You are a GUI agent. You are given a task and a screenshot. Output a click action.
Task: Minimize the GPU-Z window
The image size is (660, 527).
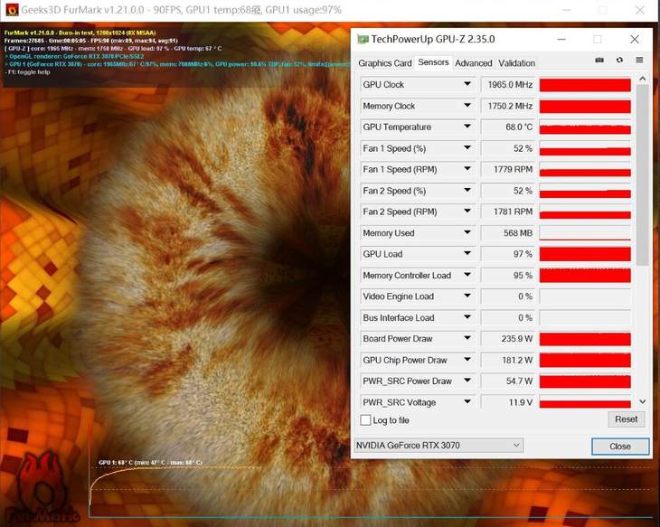pyautogui.click(x=561, y=40)
